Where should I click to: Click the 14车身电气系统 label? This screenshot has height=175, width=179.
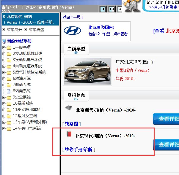(27, 128)
